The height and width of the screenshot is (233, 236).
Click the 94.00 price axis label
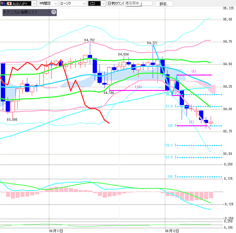point(227,109)
